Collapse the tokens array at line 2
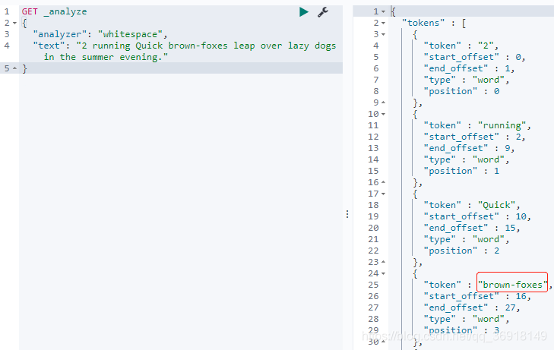The image size is (554, 350). pos(383,23)
